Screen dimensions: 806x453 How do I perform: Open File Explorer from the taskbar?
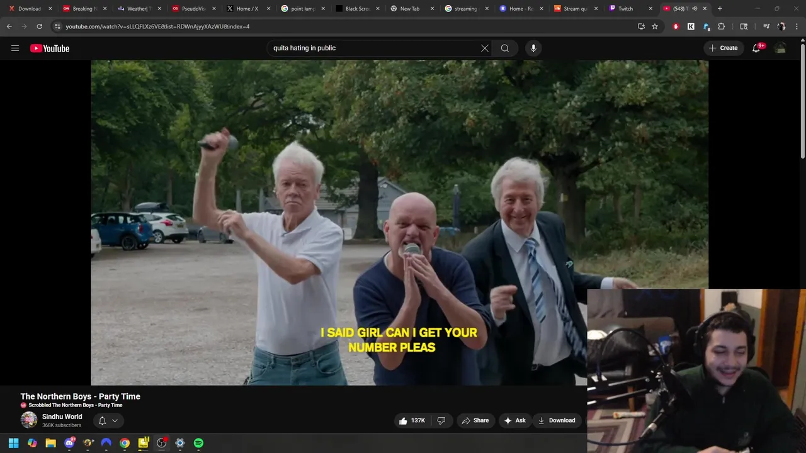tap(50, 443)
